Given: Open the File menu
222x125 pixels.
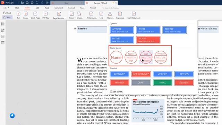Looking at the screenshot, I should coord(6,8).
